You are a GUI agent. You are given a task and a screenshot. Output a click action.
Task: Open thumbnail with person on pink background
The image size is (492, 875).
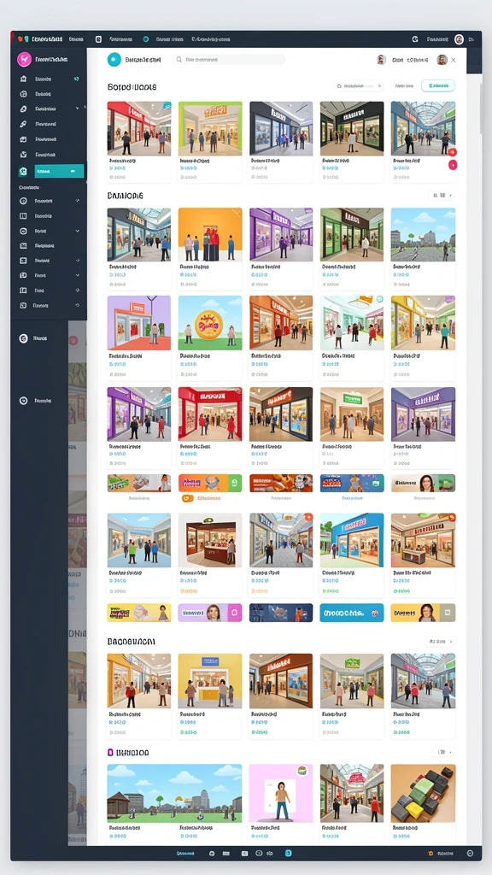[x=281, y=793]
